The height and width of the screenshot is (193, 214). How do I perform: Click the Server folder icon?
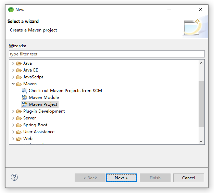(x=19, y=118)
